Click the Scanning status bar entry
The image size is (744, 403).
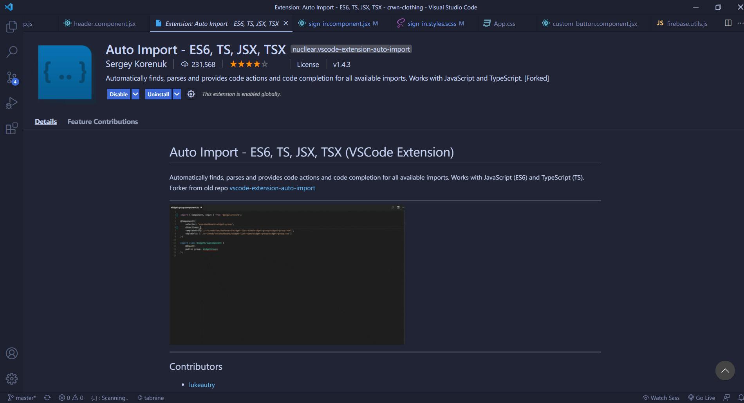(110, 398)
